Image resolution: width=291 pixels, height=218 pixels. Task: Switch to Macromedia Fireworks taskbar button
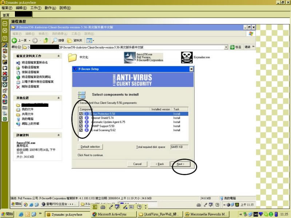(x=207, y=214)
